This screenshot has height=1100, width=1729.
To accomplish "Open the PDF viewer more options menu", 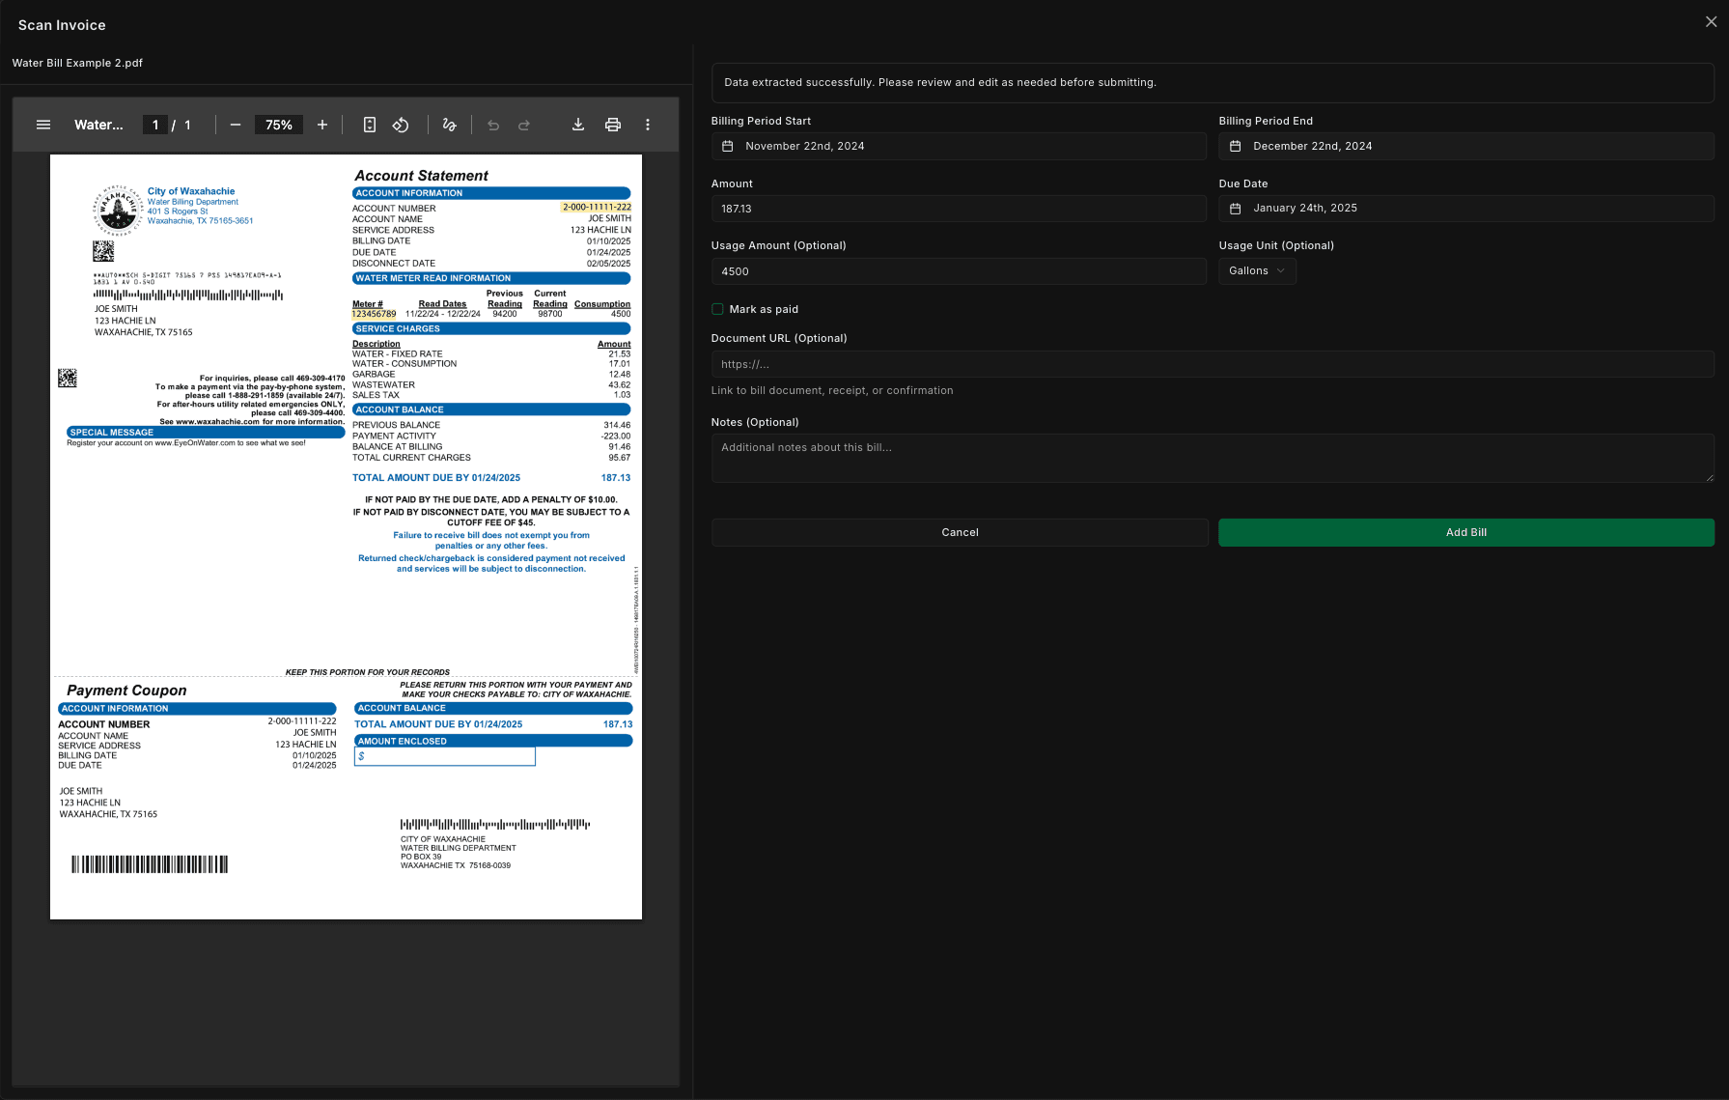I will (648, 125).
